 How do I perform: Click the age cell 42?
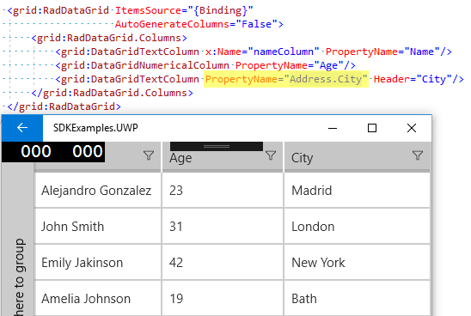[223, 262]
